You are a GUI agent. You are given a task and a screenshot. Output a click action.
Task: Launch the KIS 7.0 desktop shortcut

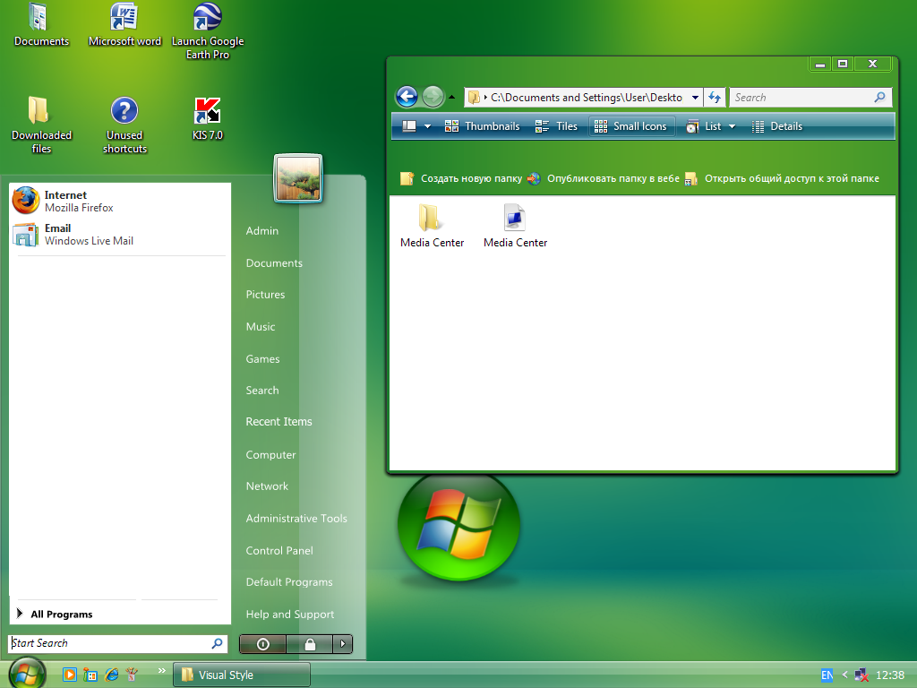tap(208, 119)
